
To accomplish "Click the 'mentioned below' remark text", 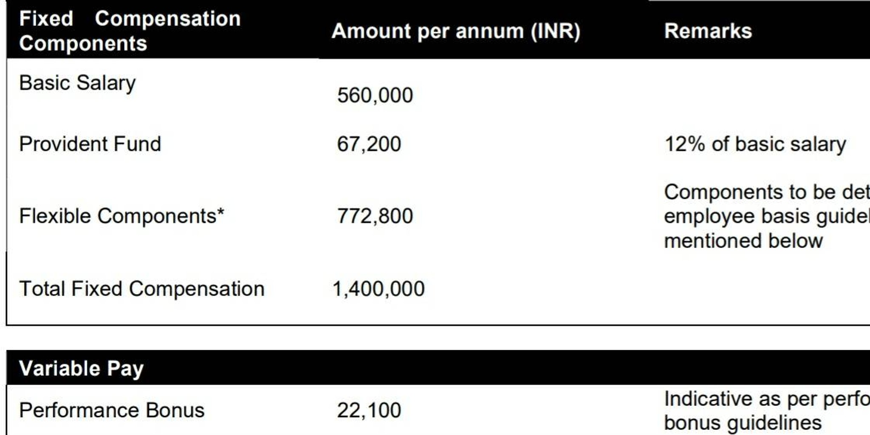I will [743, 241].
